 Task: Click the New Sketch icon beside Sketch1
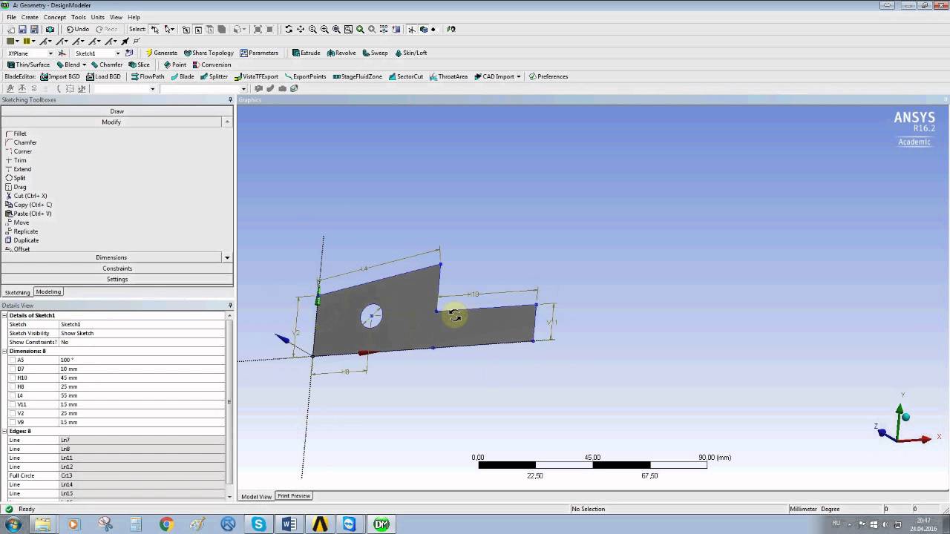tap(129, 53)
